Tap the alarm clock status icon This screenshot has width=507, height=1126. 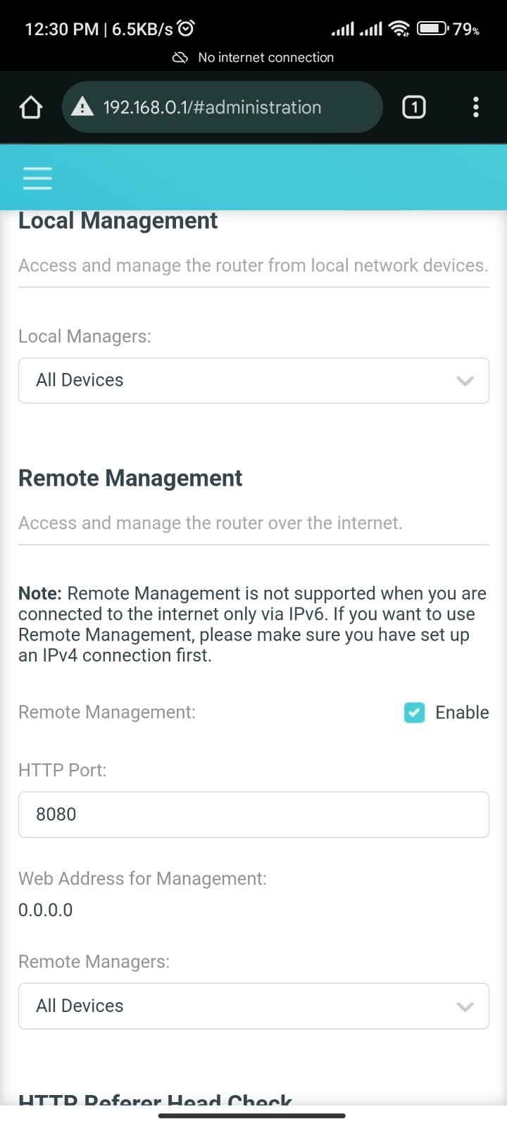[x=186, y=29]
